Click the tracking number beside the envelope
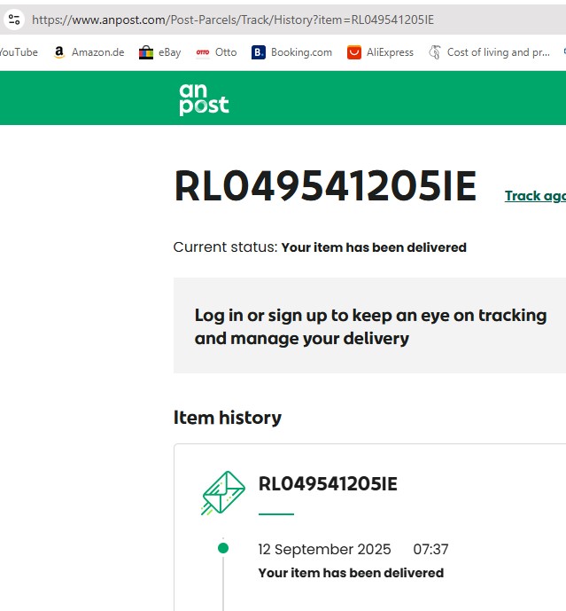Viewport: 566px width, 611px height. pos(328,484)
